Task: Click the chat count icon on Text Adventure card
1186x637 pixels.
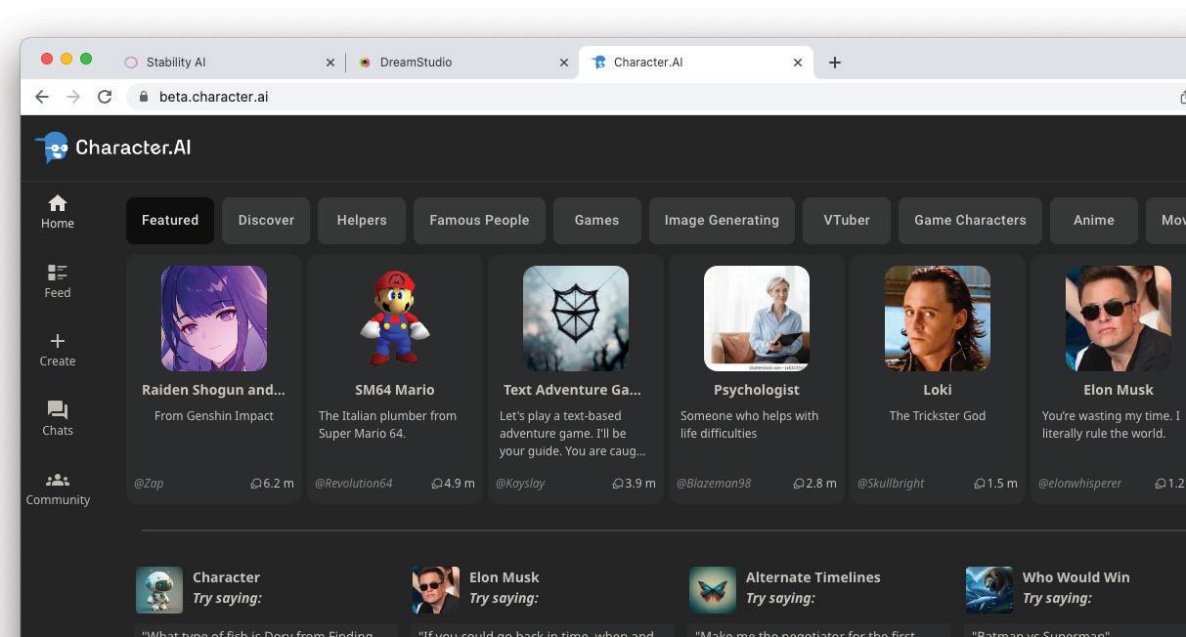Action: [x=618, y=484]
